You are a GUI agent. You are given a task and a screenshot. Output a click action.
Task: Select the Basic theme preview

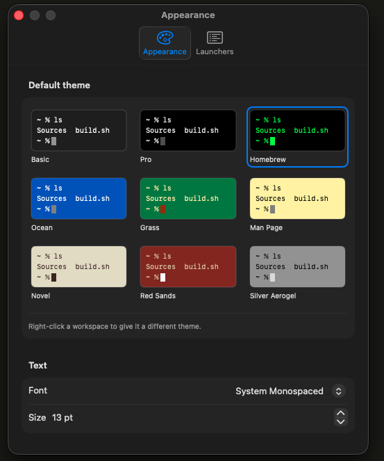[x=78, y=130]
